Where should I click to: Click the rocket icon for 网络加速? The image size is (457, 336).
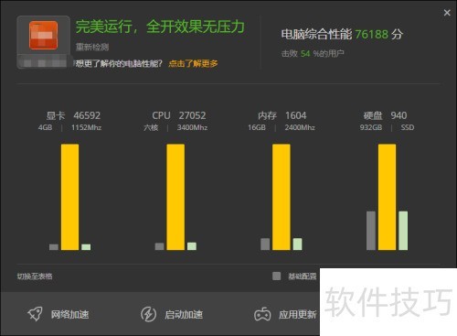click(x=35, y=314)
